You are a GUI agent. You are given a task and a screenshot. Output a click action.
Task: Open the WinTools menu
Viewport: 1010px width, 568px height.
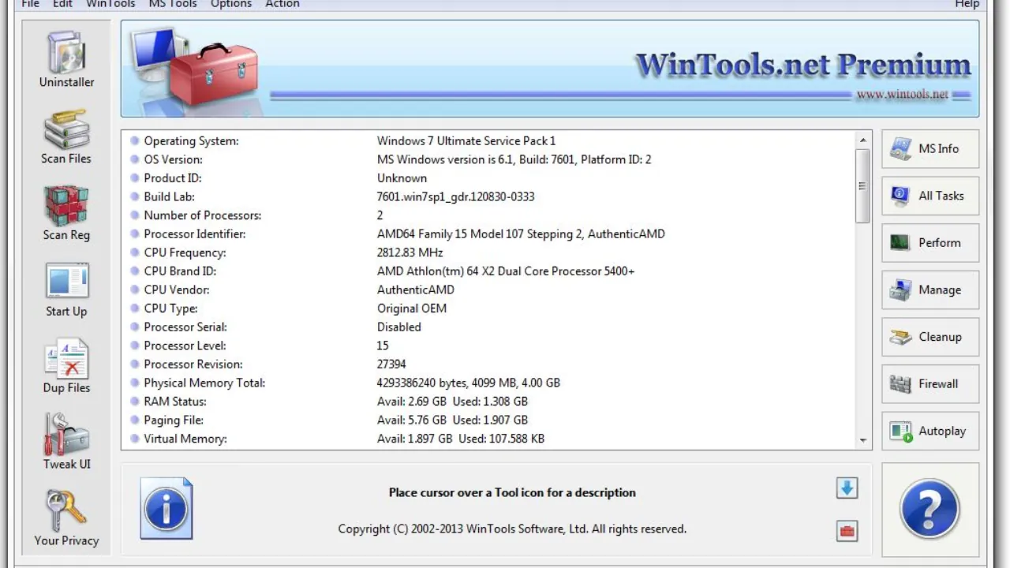[x=110, y=4]
